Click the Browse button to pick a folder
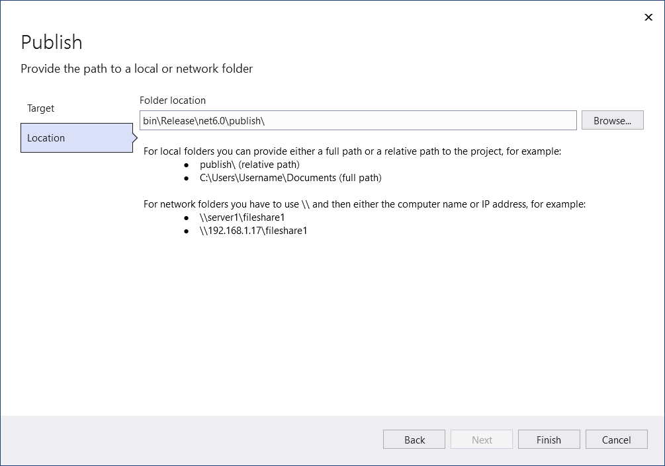The width and height of the screenshot is (665, 466). click(x=612, y=120)
